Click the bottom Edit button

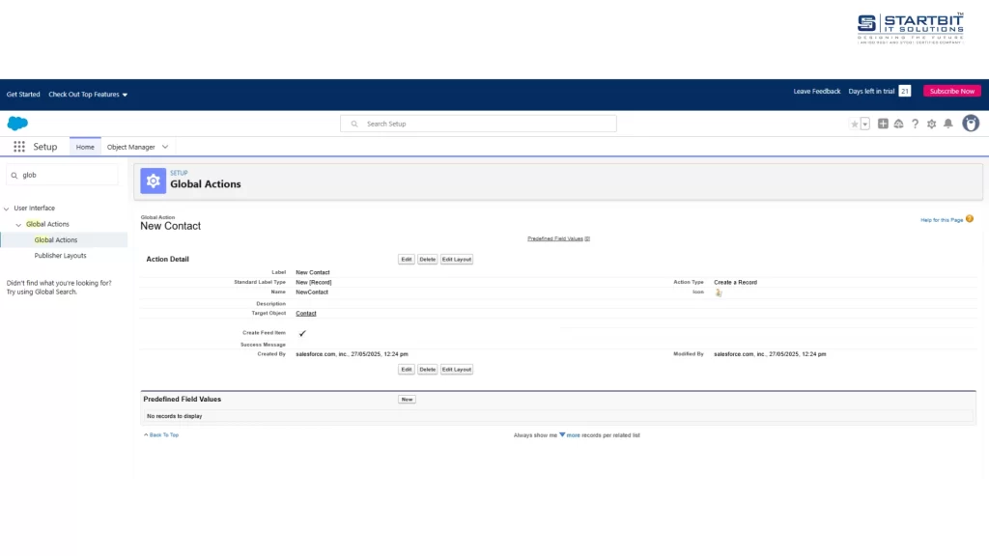click(x=407, y=370)
